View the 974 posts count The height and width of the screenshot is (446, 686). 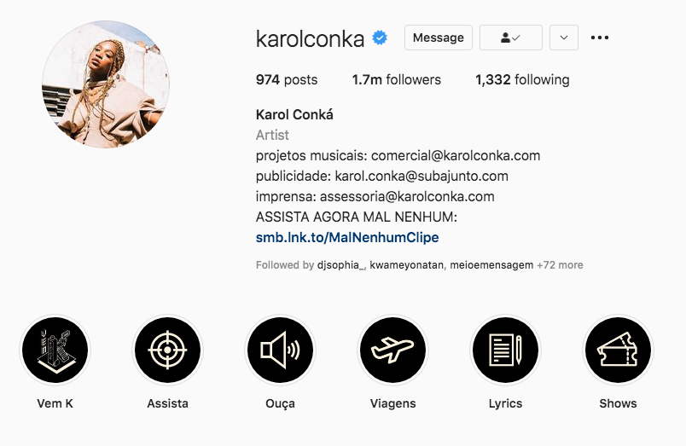(287, 79)
